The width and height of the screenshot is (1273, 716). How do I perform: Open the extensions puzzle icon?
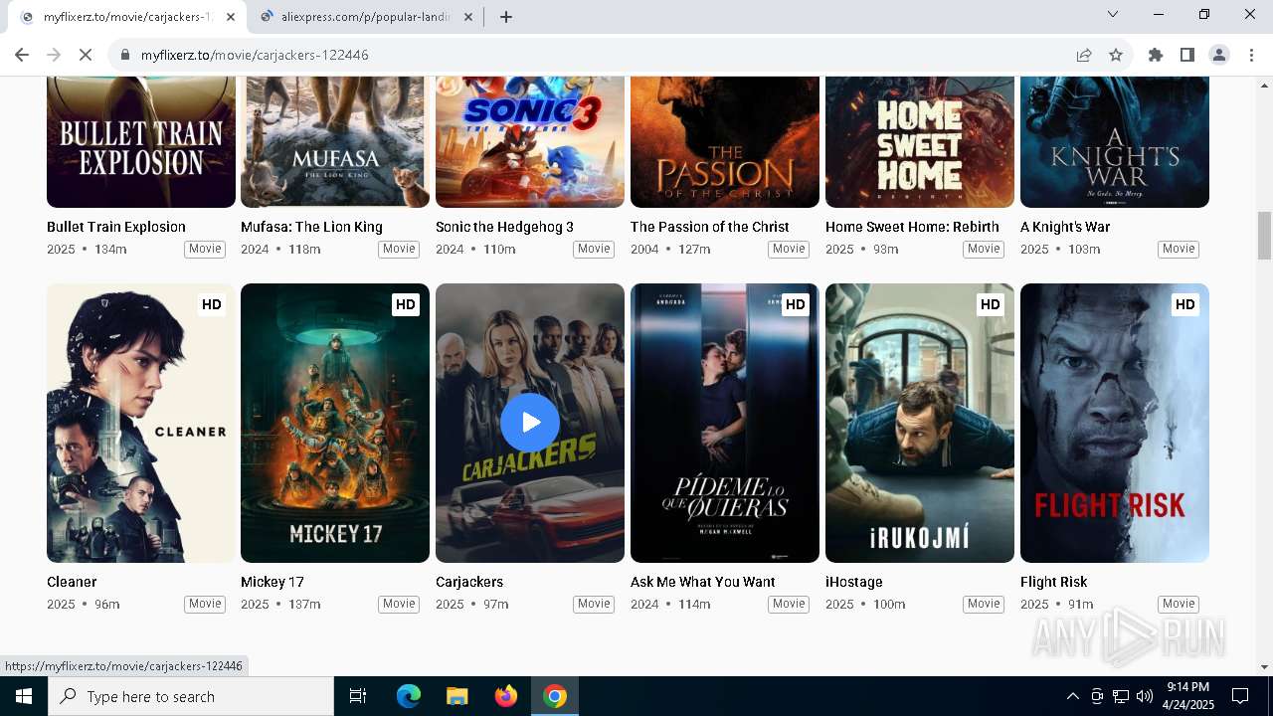[1156, 55]
